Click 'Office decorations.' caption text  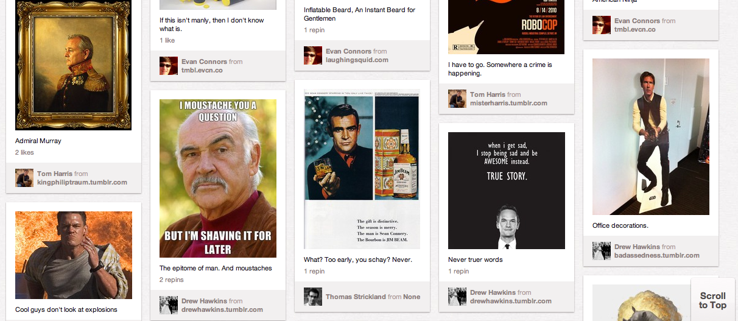[620, 225]
